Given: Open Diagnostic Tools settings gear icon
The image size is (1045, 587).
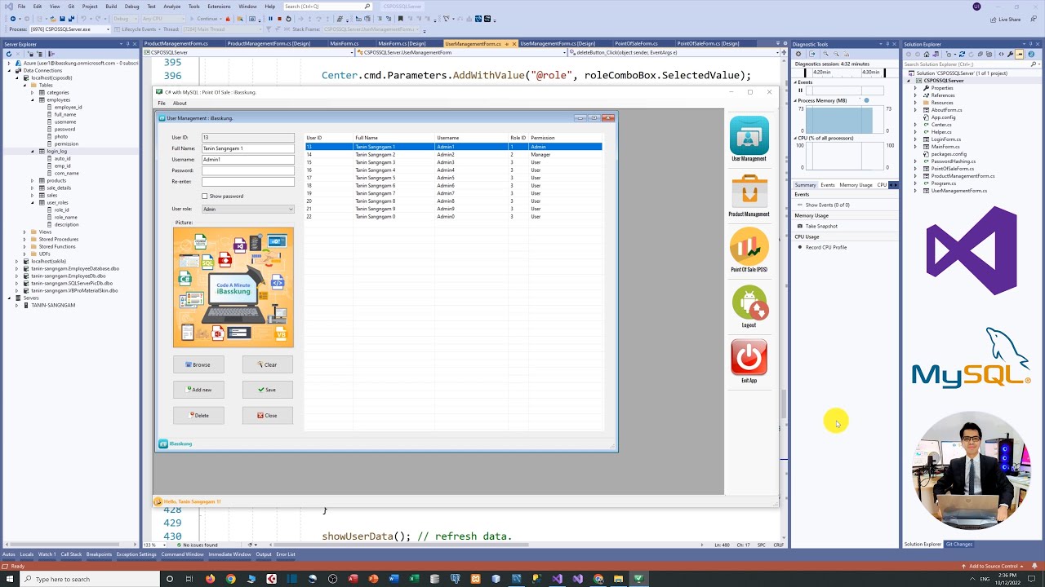Looking at the screenshot, I should pyautogui.click(x=798, y=54).
